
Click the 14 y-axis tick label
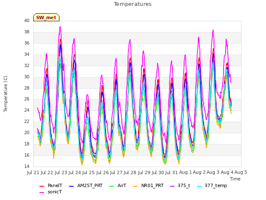click(x=27, y=166)
